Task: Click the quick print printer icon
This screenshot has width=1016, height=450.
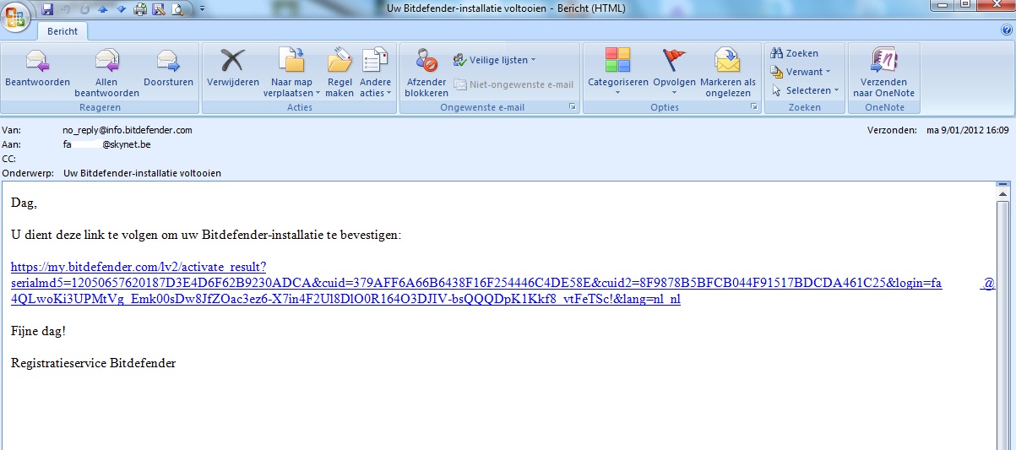Action: (x=140, y=9)
